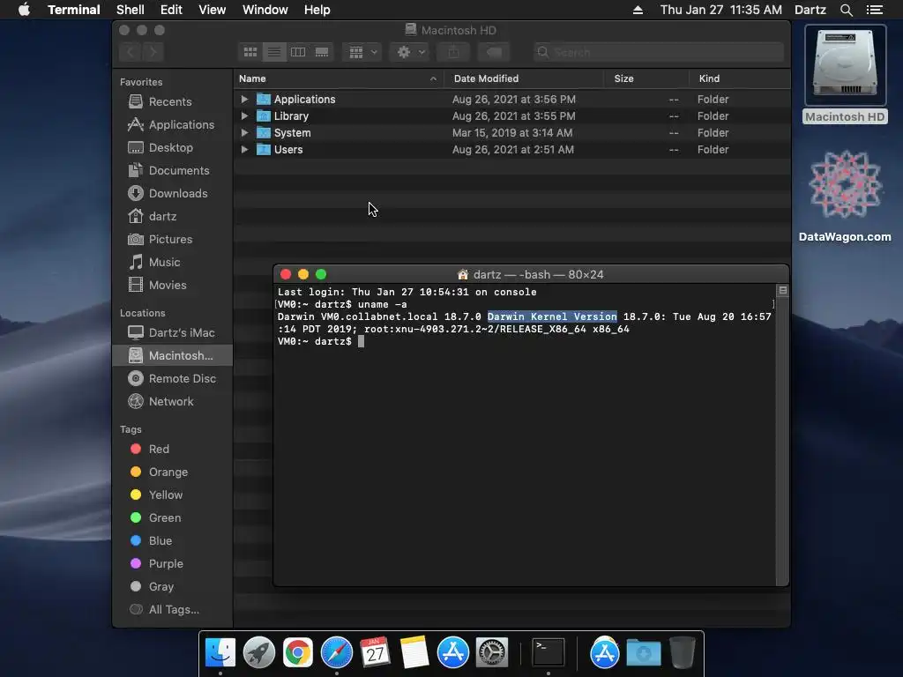
Task: Open Safari from the Dock
Action: tap(336, 653)
